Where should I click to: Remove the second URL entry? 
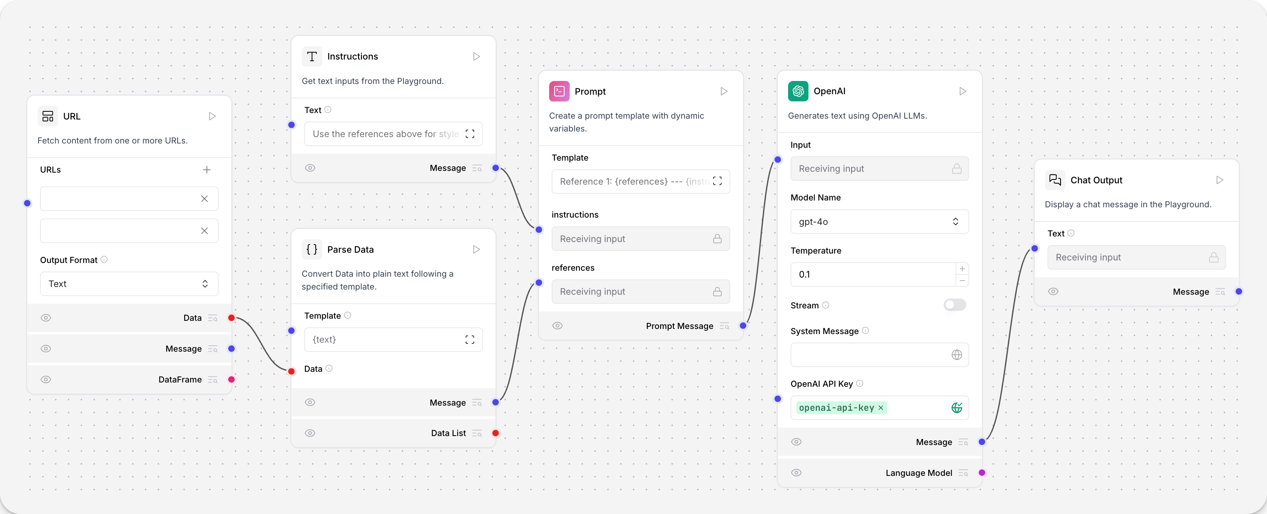click(204, 231)
